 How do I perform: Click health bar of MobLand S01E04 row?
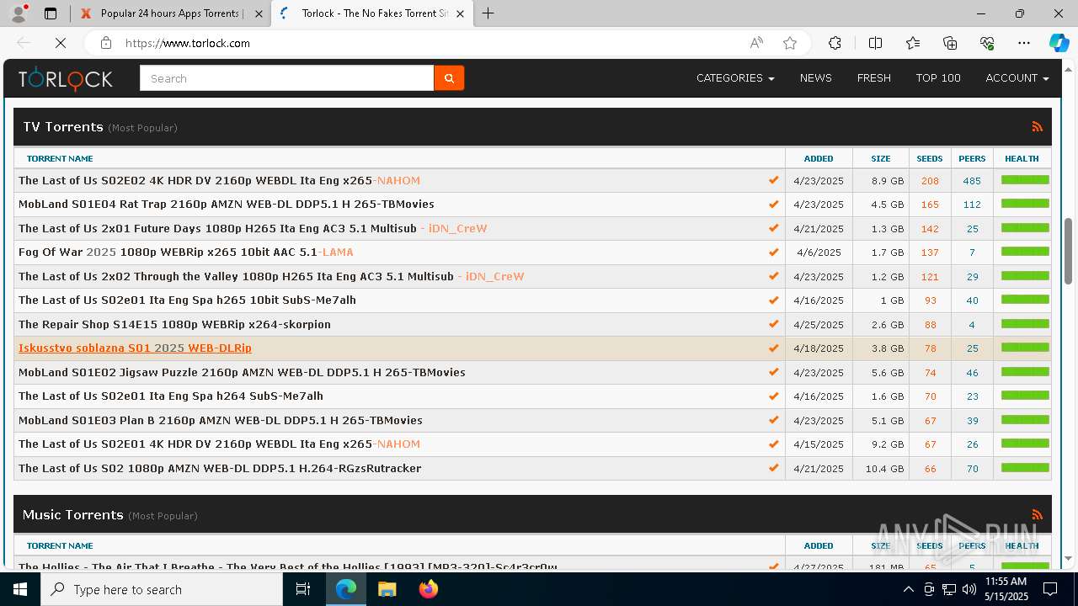click(x=1025, y=203)
